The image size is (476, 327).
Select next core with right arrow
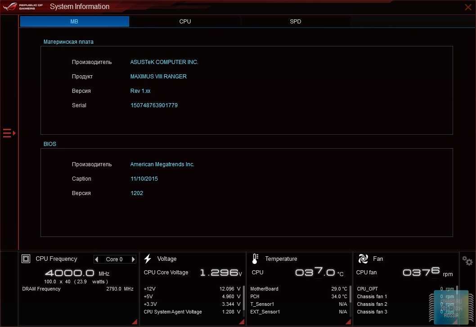tap(133, 259)
